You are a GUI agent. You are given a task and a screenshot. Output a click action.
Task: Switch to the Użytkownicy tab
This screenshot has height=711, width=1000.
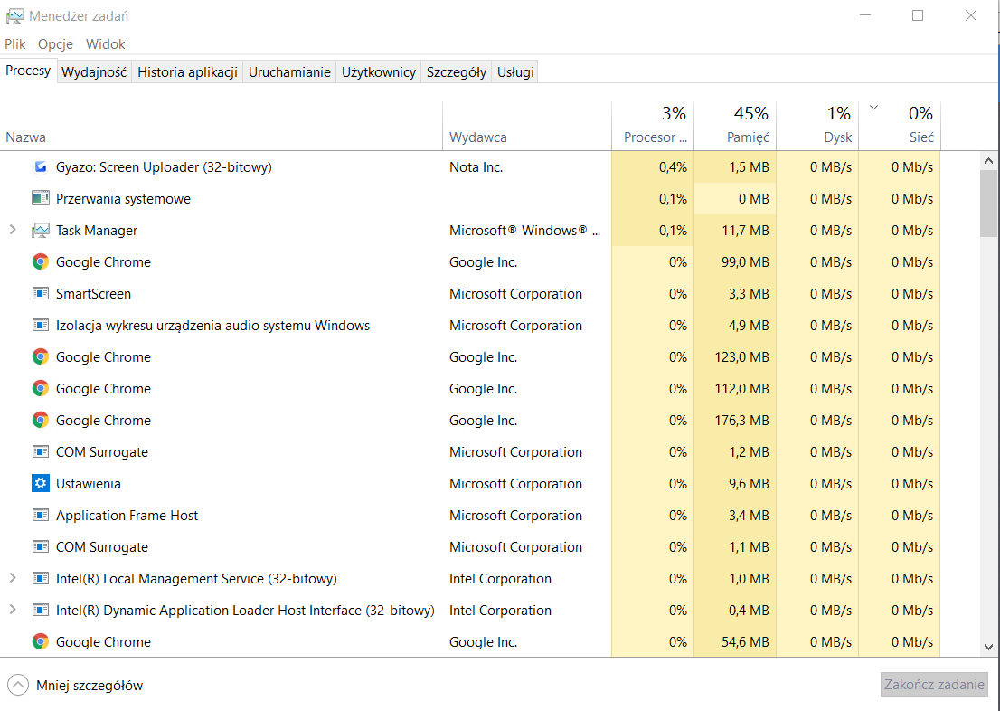[379, 72]
